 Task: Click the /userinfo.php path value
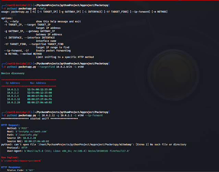[x=27, y=135]
